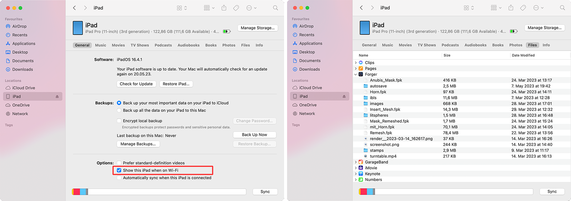Select back up all data to this Mac
Screen dimensions: 571x201
[119, 110]
